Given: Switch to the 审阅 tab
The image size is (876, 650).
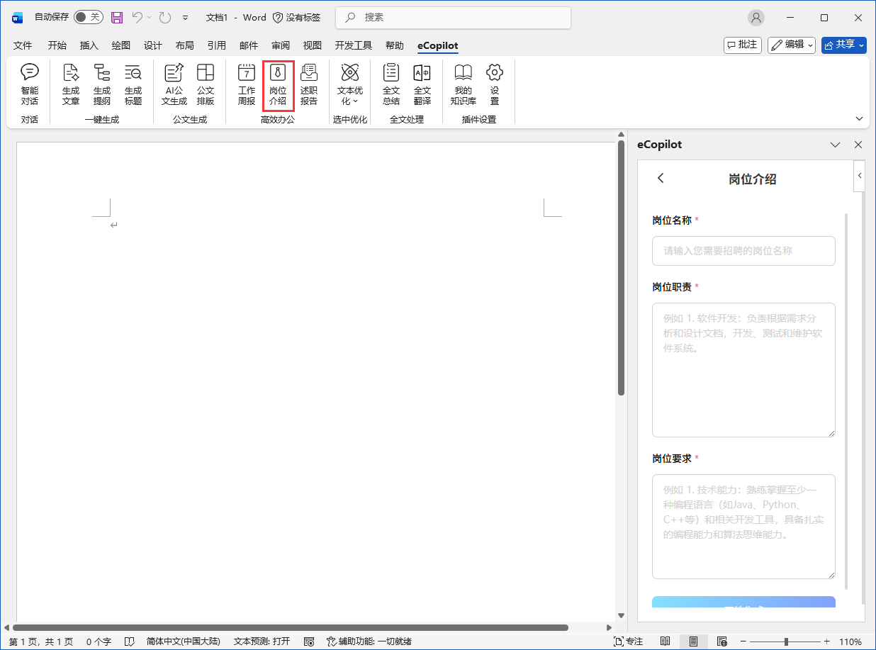Looking at the screenshot, I should pyautogui.click(x=281, y=45).
